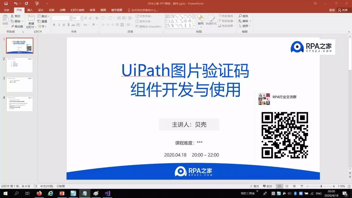Switch to the 切换 transitions tab
Image resolution: width=352 pixels, height=198 pixels.
point(52,10)
